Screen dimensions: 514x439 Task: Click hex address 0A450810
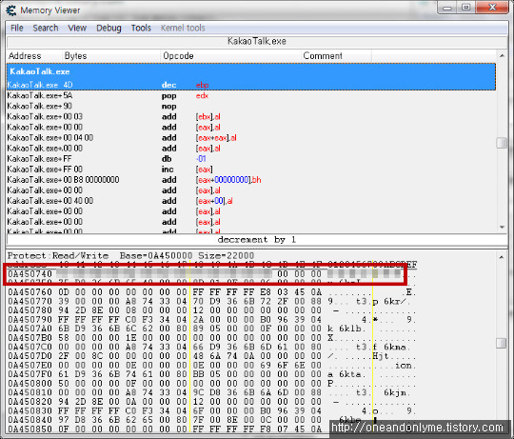tap(30, 392)
